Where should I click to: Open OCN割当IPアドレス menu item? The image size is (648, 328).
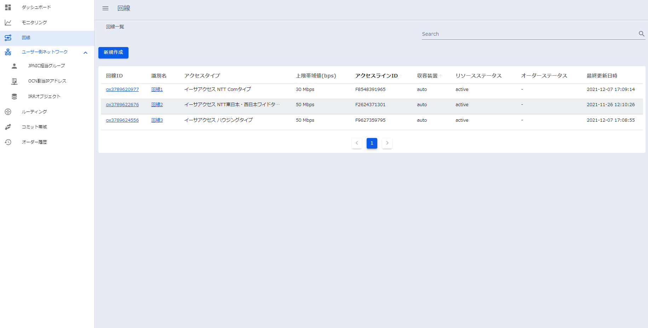(x=47, y=81)
